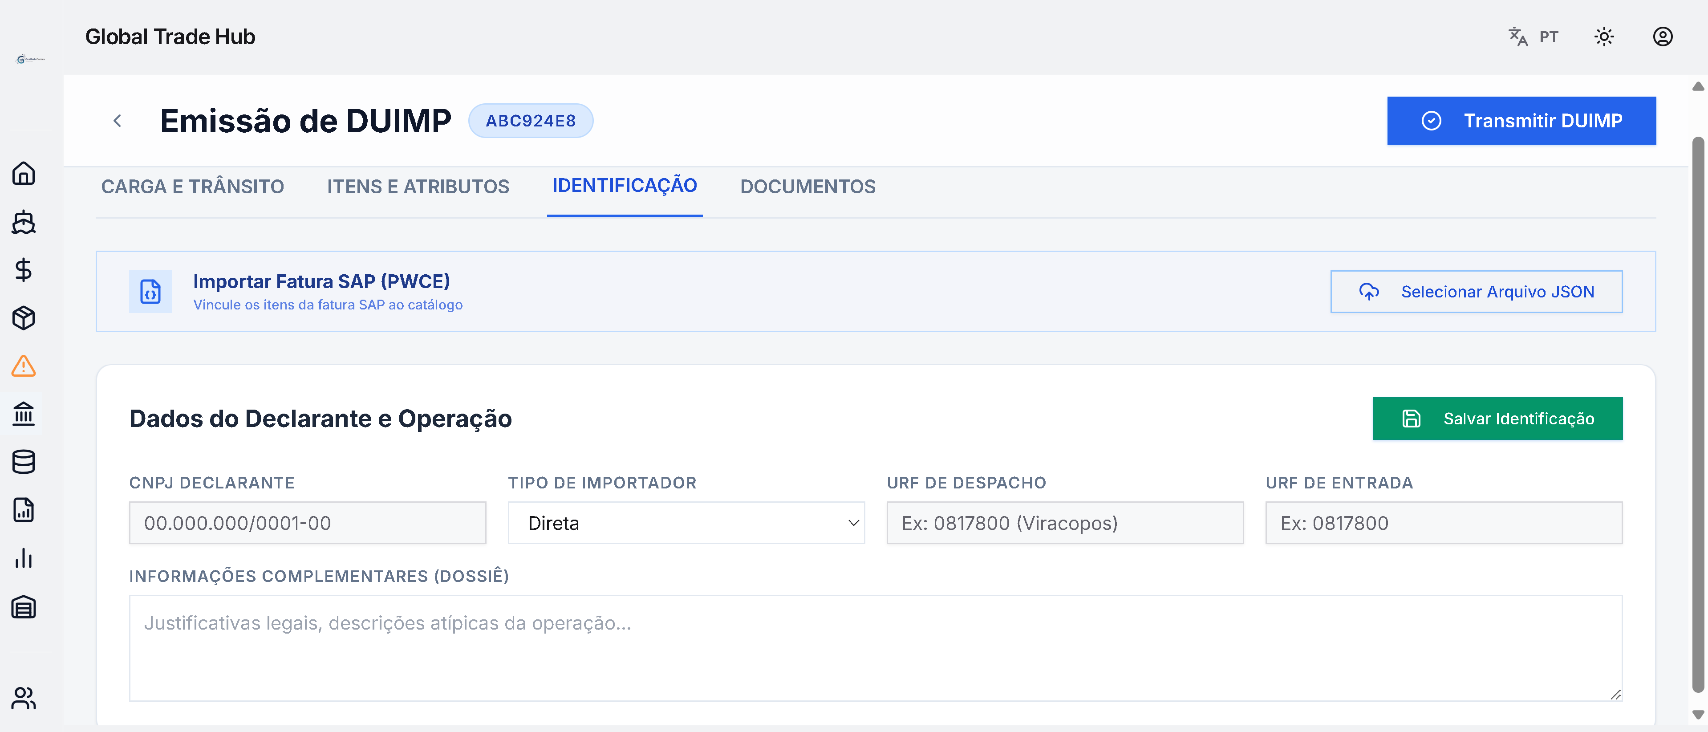This screenshot has width=1708, height=732.
Task: Click the JSON file icon beside Importar Fatura
Action: tap(150, 292)
